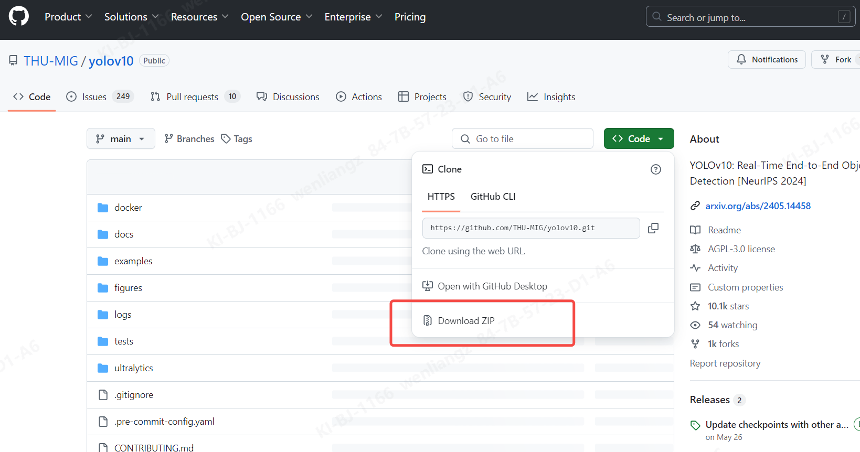The width and height of the screenshot is (860, 452).
Task: Open the arxiv.org paper link
Action: point(758,206)
